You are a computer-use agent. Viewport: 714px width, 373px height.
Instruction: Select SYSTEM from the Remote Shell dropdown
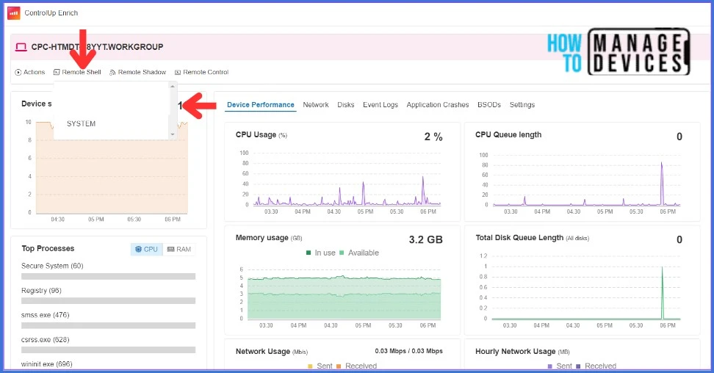pyautogui.click(x=81, y=123)
